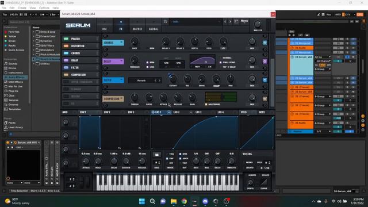
Task: Toggle the LFO Anch checkbox
Action: tap(180, 159)
